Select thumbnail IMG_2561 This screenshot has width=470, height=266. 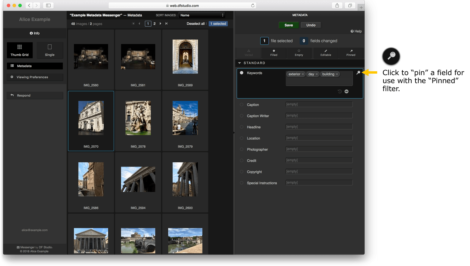click(138, 59)
